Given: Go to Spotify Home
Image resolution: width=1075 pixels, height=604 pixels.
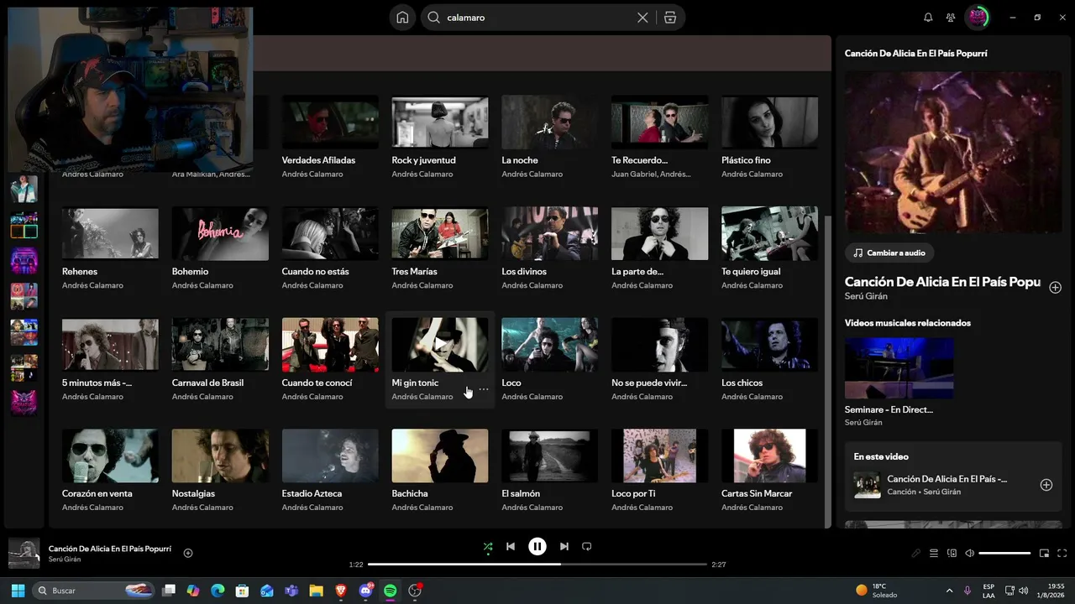Looking at the screenshot, I should tap(402, 18).
